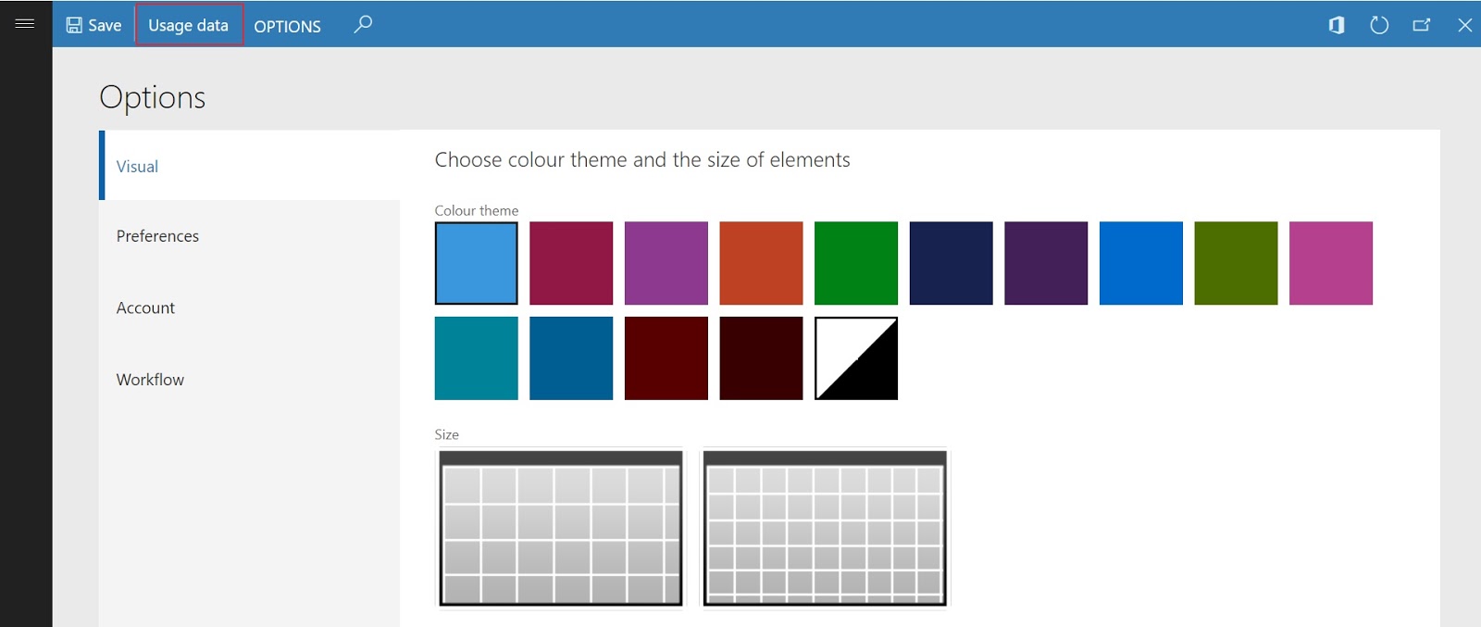
Task: Choose the light blue colour theme
Action: coord(477,263)
